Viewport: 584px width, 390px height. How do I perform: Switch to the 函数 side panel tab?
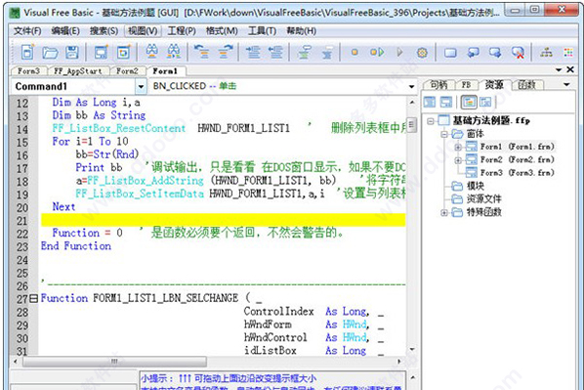[527, 85]
